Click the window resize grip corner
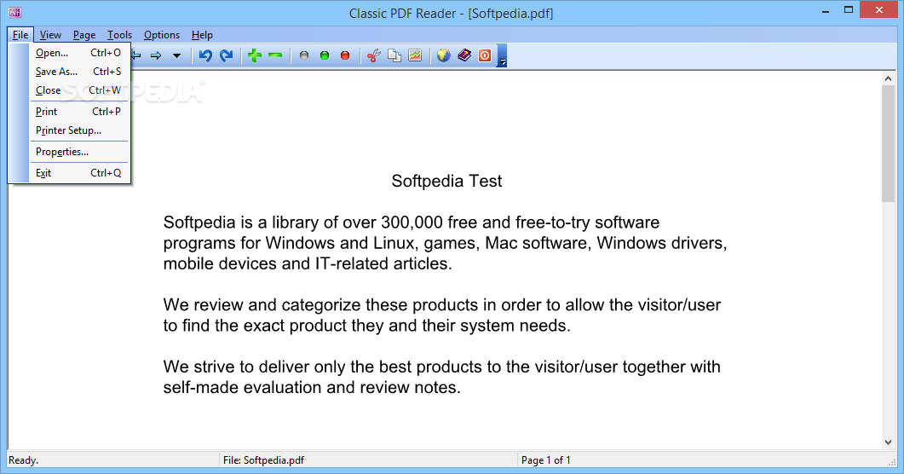The height and width of the screenshot is (474, 904). pos(892,461)
